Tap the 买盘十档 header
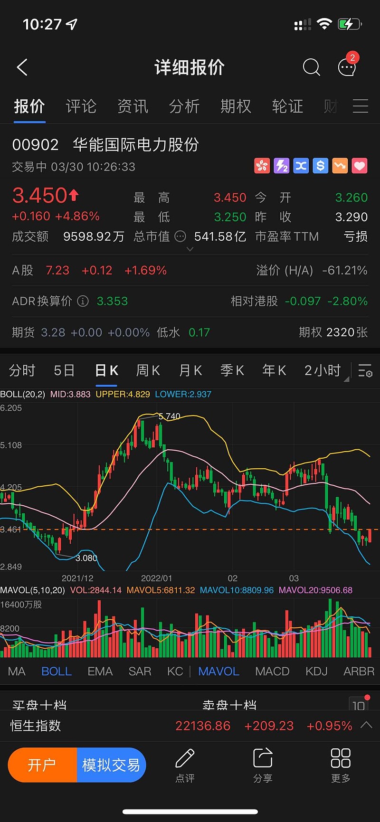380x822 pixels. coord(39,705)
